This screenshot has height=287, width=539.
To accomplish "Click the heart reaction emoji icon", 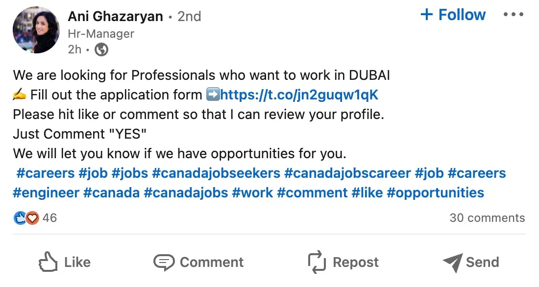I will tap(32, 218).
